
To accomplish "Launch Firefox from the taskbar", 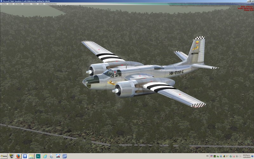I will coord(18,156).
